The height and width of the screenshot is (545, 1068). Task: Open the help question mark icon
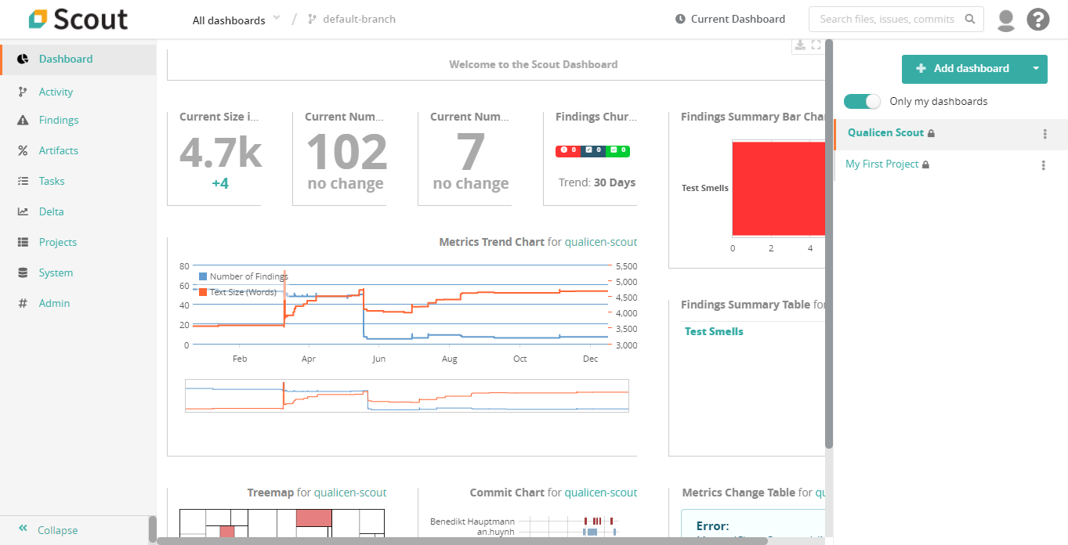point(1038,20)
